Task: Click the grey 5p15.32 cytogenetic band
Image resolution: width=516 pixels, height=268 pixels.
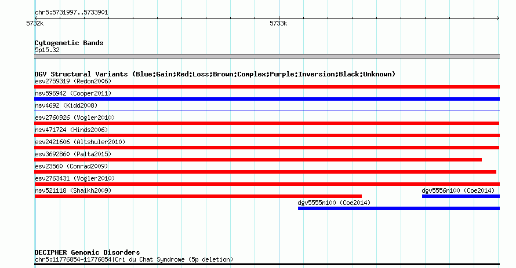Action: 267,56
